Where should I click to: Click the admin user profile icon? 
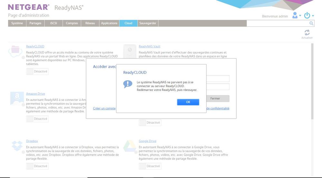[295, 15]
